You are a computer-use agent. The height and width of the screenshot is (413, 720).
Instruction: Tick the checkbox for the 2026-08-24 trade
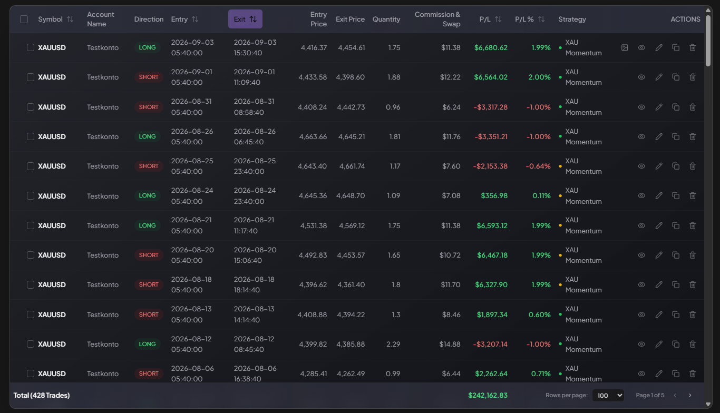[31, 195]
